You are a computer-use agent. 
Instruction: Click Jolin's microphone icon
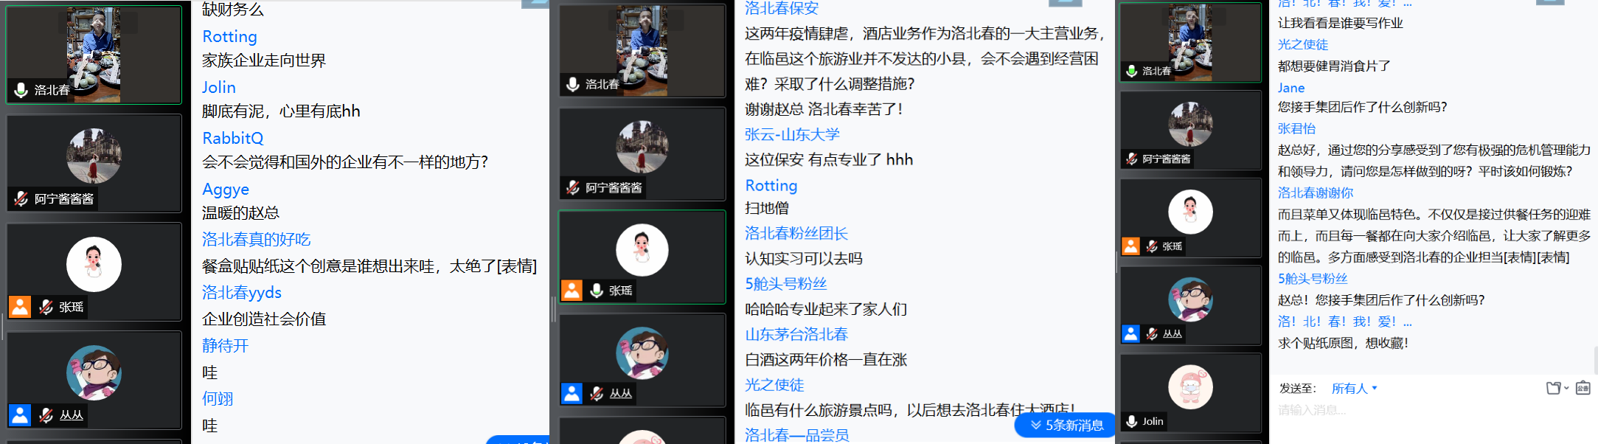(1132, 422)
